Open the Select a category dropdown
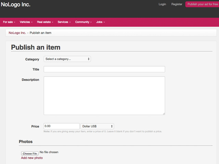The width and height of the screenshot is (219, 164). pyautogui.click(x=67, y=59)
